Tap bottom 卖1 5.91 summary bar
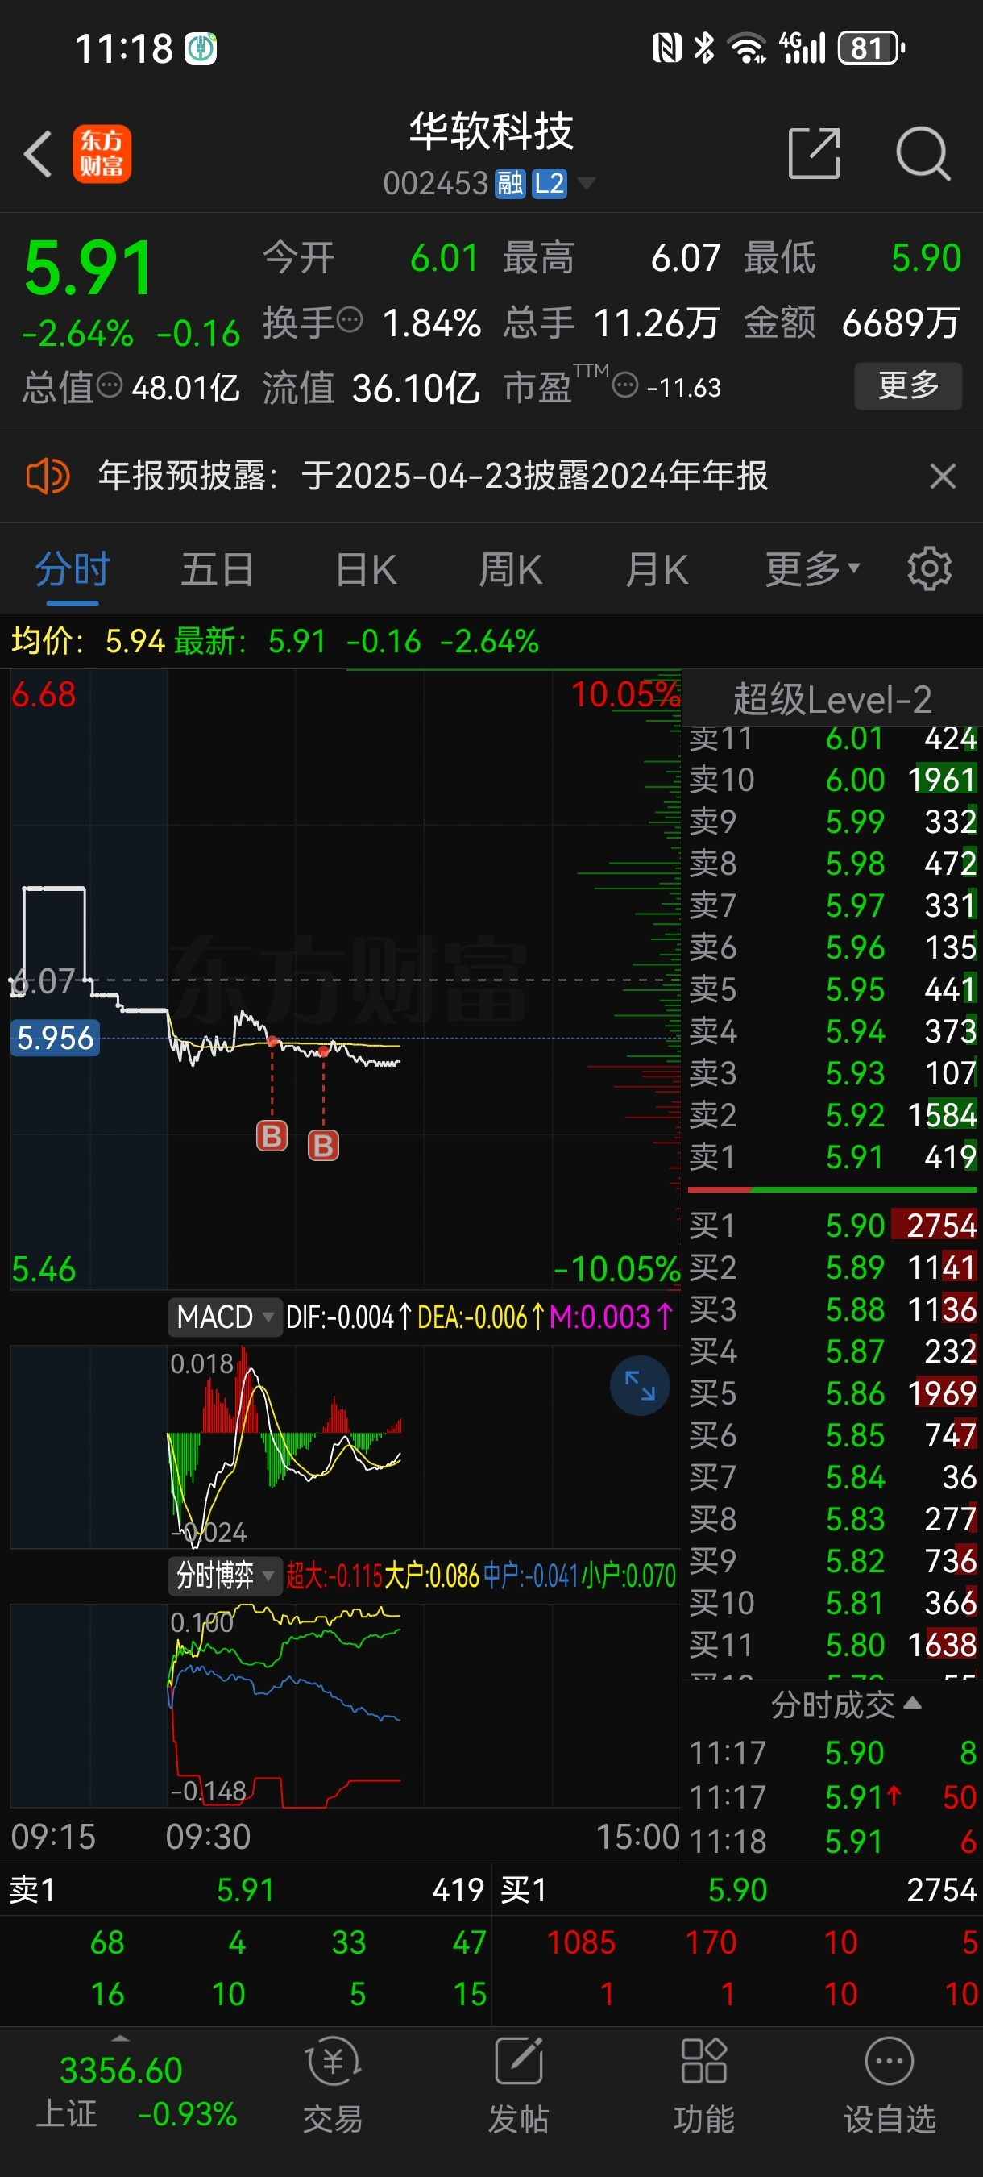Image resolution: width=983 pixels, height=2177 pixels. pyautogui.click(x=246, y=1890)
